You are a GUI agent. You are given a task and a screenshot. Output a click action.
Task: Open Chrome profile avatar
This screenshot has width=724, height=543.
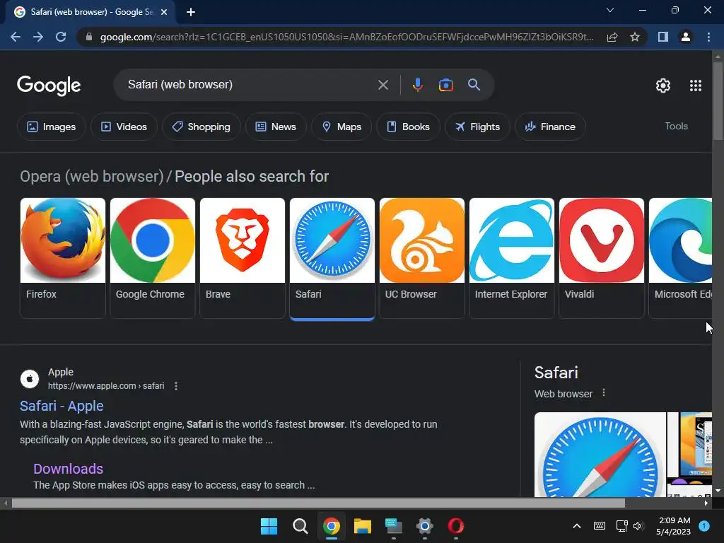click(x=686, y=37)
